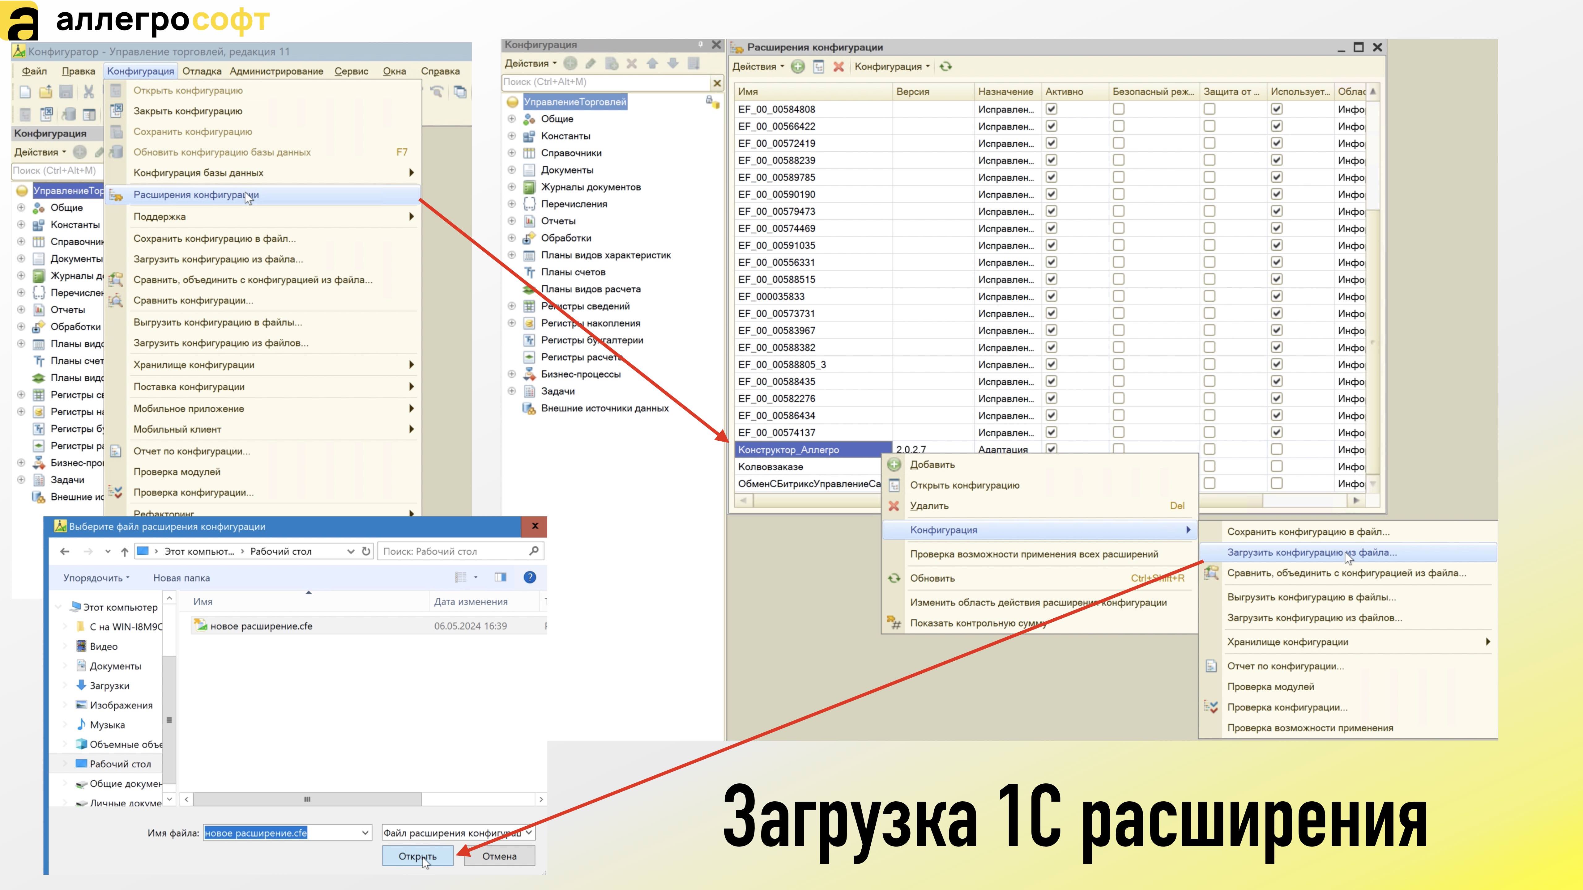The height and width of the screenshot is (890, 1583).
Task: Click the pin icon in the Конфигурация panel title
Action: point(701,44)
